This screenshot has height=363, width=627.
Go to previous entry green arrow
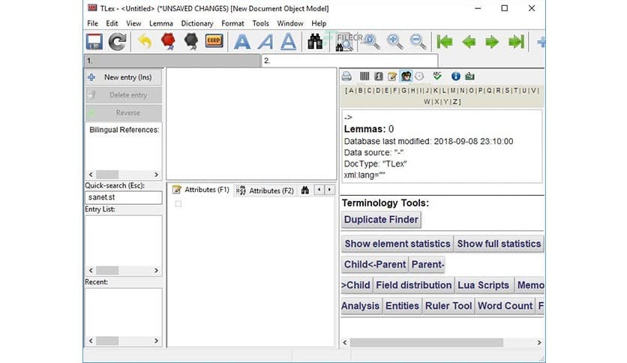[469, 41]
